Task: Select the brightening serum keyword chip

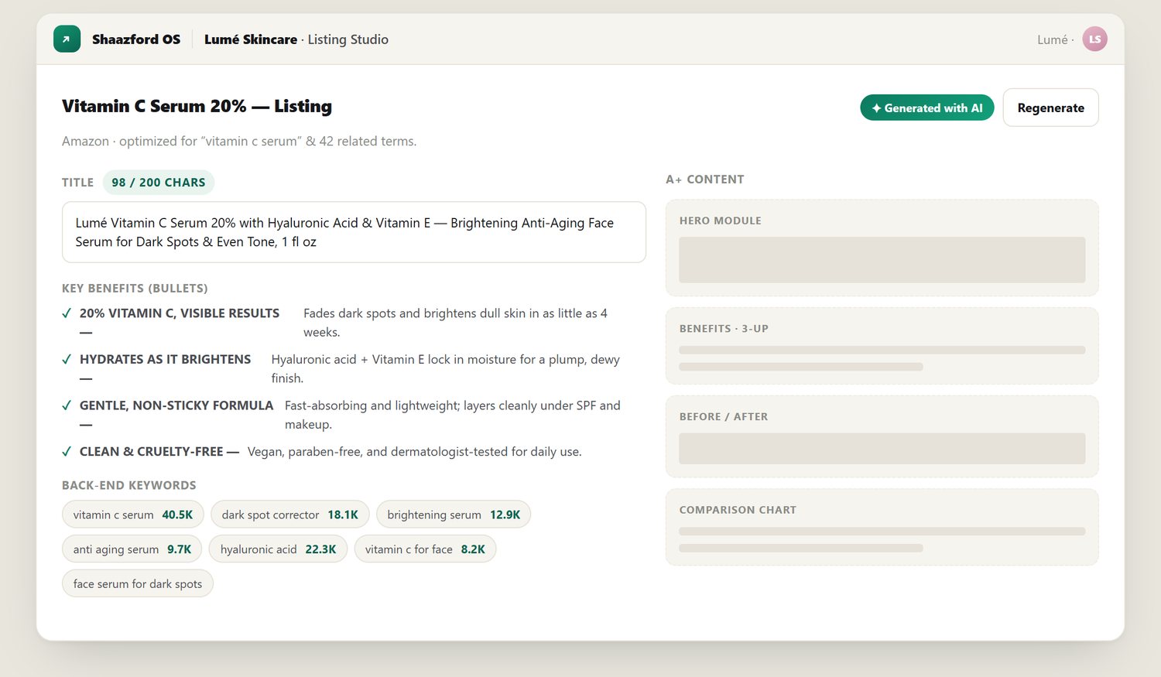Action: point(454,515)
